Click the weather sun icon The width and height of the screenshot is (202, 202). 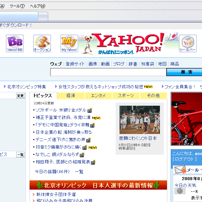tap(180, 191)
